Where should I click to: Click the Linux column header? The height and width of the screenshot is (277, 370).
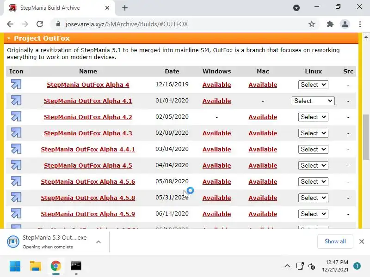click(x=313, y=72)
